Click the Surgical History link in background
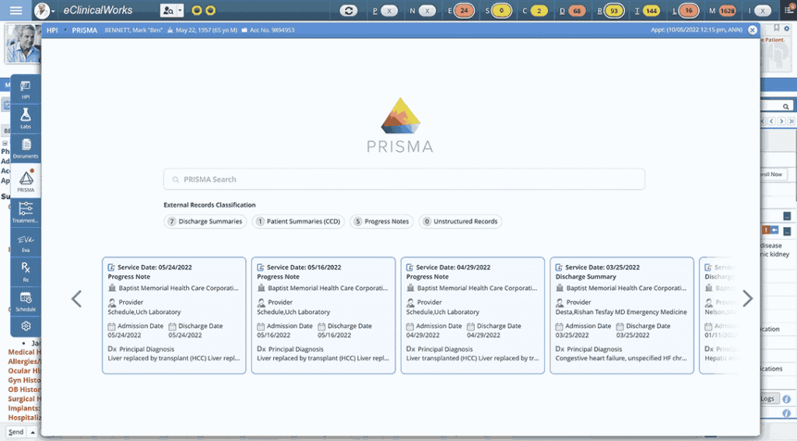797x441 pixels. [x=24, y=399]
